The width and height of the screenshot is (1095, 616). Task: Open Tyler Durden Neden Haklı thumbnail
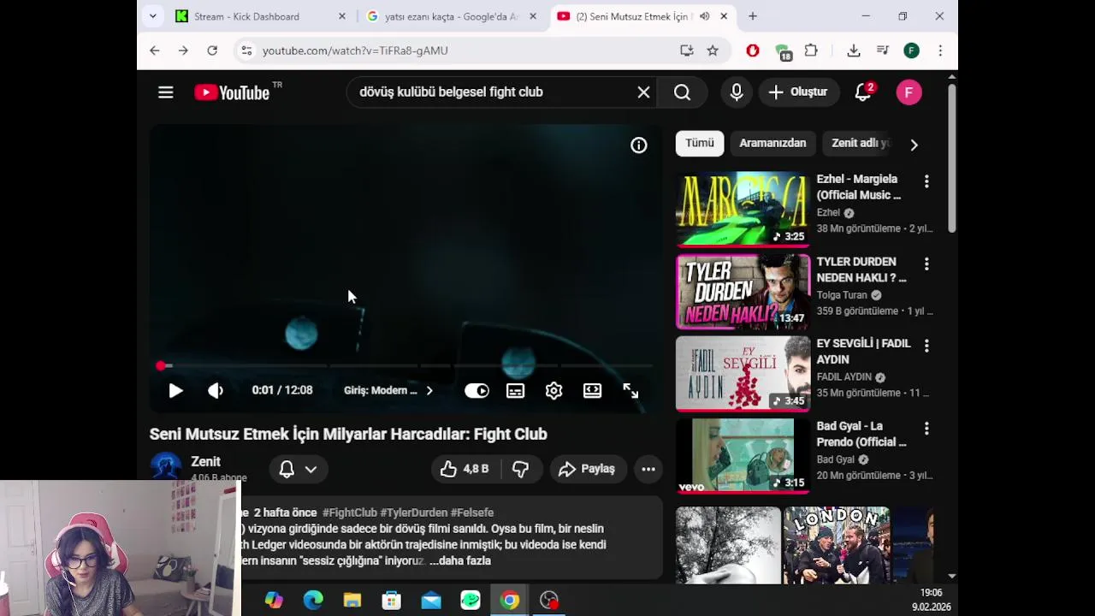coord(743,292)
